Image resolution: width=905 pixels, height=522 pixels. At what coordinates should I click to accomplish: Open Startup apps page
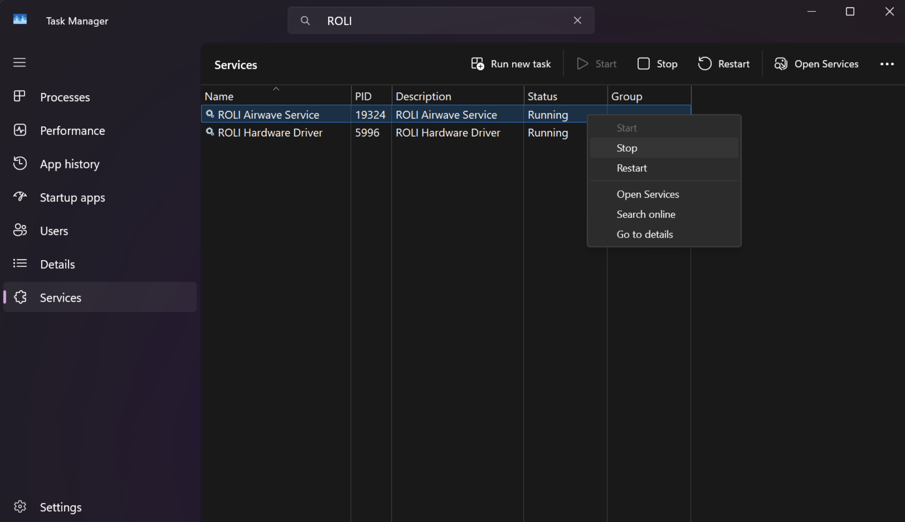(x=72, y=197)
